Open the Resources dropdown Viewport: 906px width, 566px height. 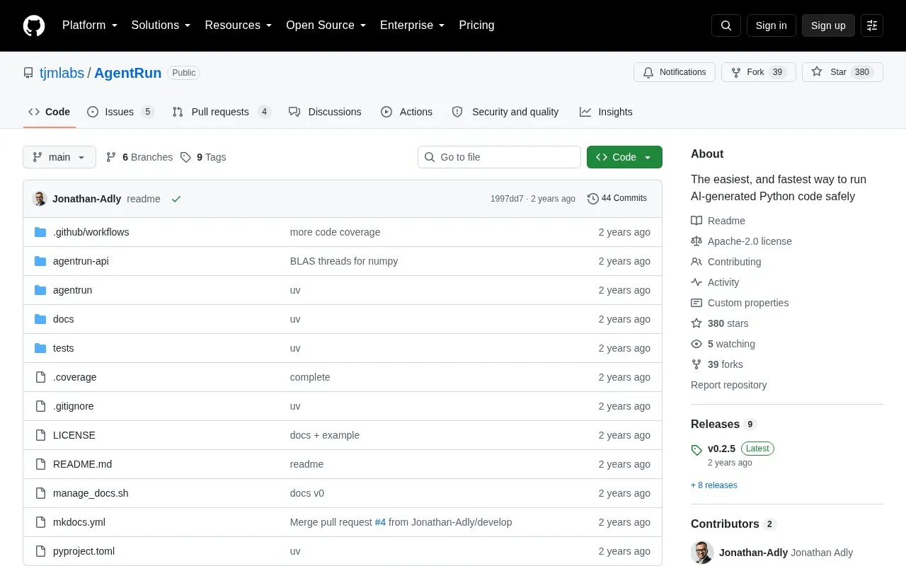(239, 25)
